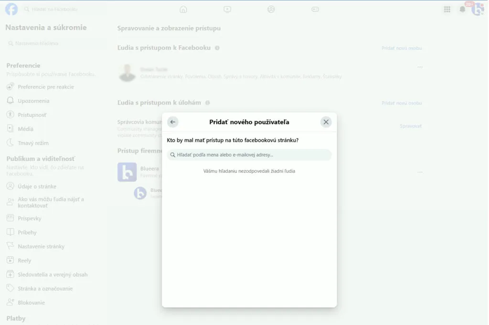This screenshot has width=489, height=325.
Task: Click Pridať novú osobu for task access
Action: pos(402,103)
